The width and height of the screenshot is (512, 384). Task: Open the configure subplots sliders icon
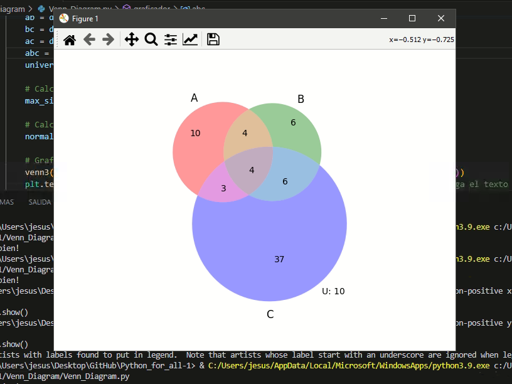pyautogui.click(x=170, y=40)
